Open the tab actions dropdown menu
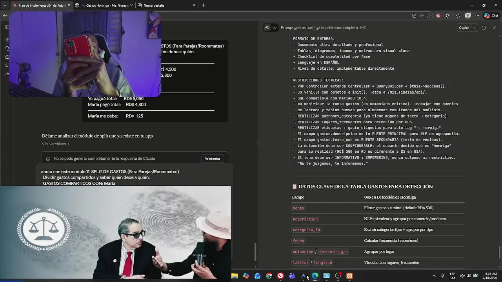The height and width of the screenshot is (282, 502). click(x=5, y=5)
